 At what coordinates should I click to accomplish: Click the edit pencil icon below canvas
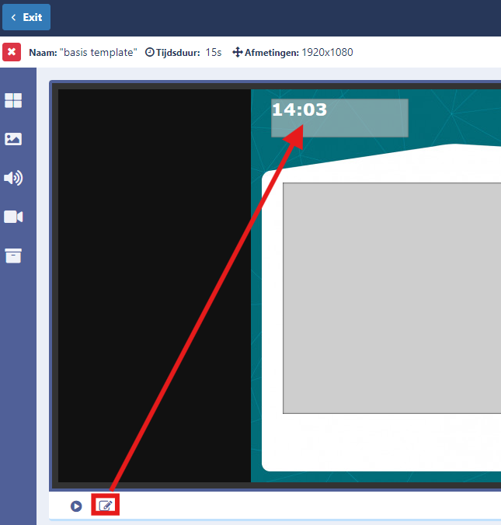pyautogui.click(x=106, y=506)
